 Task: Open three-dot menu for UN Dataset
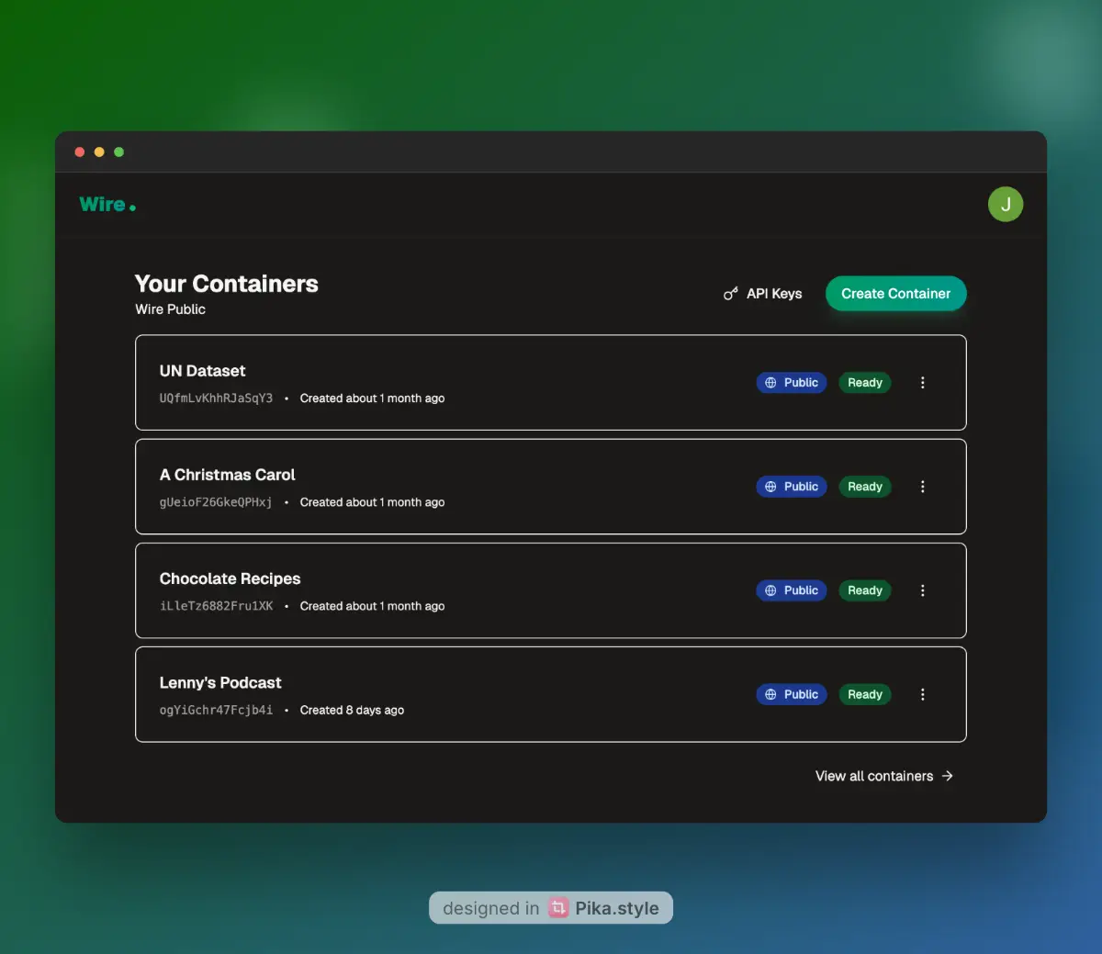(922, 383)
